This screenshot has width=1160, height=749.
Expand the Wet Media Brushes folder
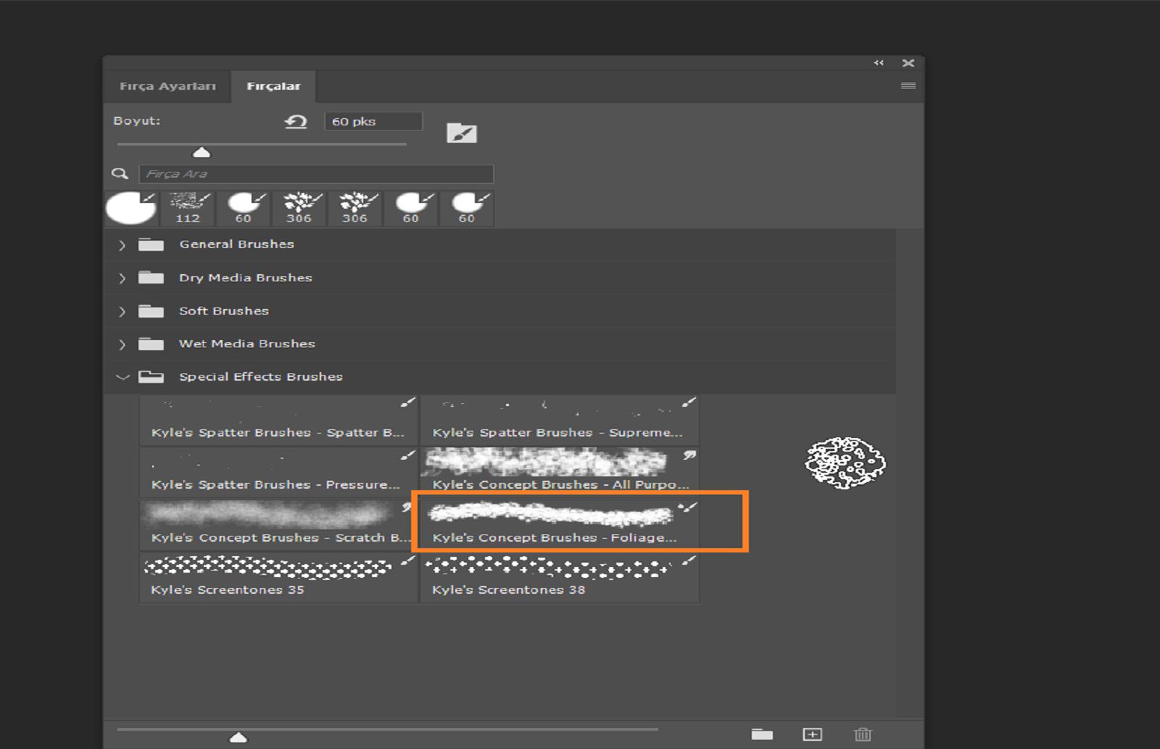[x=122, y=344]
